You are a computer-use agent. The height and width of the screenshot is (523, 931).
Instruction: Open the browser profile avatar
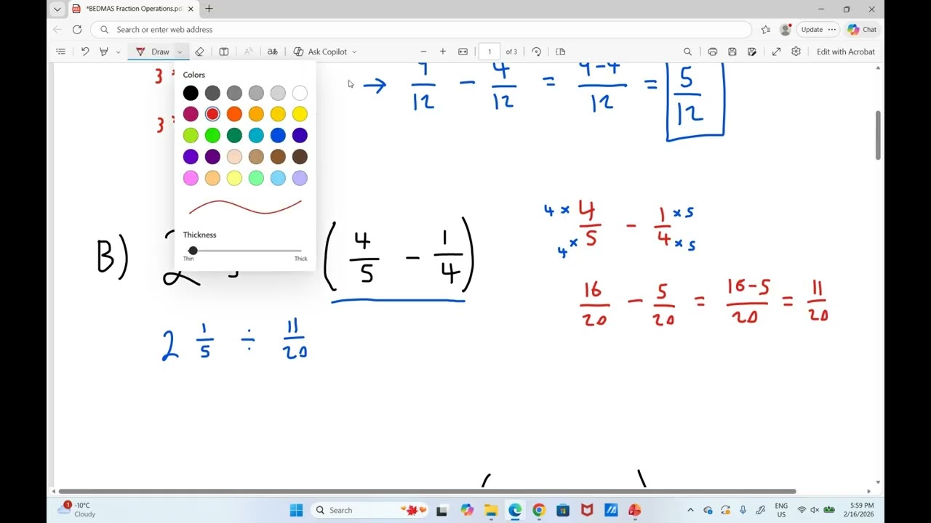786,30
